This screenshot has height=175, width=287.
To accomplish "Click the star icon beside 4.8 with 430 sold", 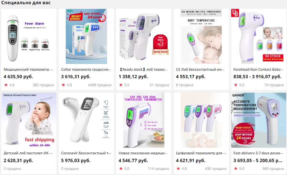I will 178,169.
